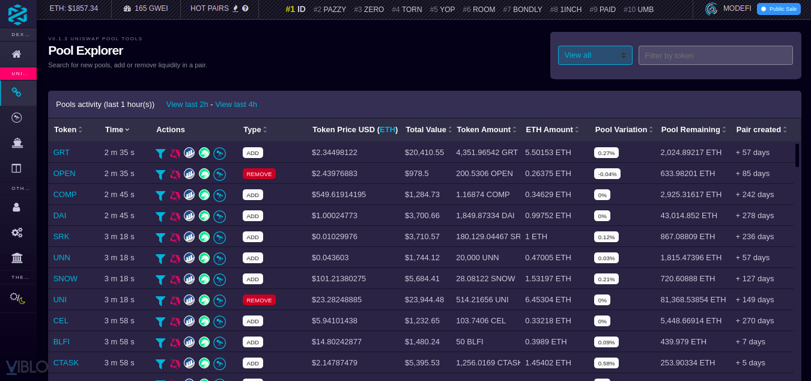Open Uniswap unicorn icon in GRT row

pyautogui.click(x=175, y=153)
